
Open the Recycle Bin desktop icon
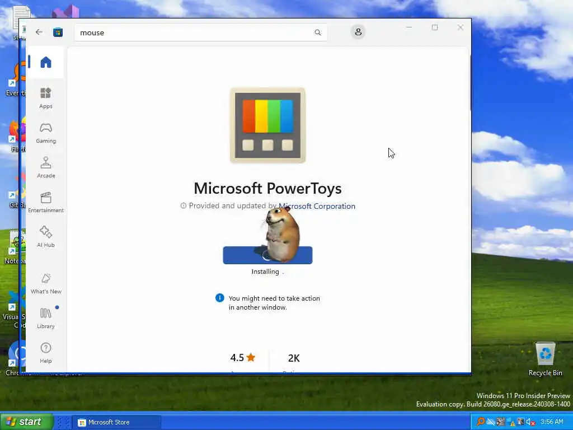coord(545,359)
